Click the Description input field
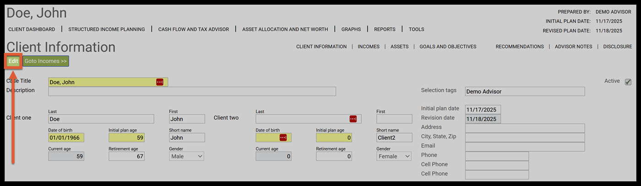Screen dimensions: 641x186 tap(192, 91)
